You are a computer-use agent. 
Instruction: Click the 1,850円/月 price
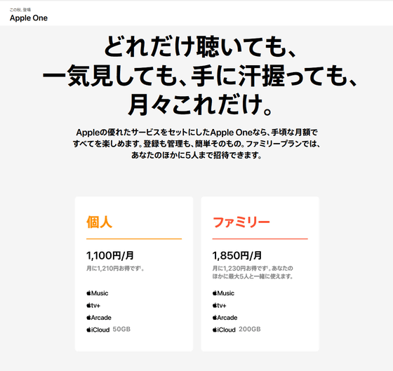point(237,255)
